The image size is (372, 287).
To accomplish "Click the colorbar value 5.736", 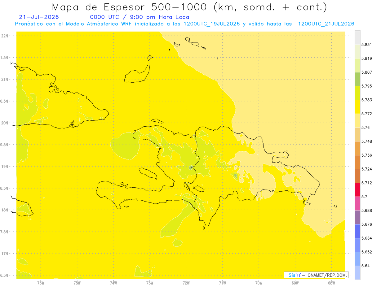I will pos(366,155).
